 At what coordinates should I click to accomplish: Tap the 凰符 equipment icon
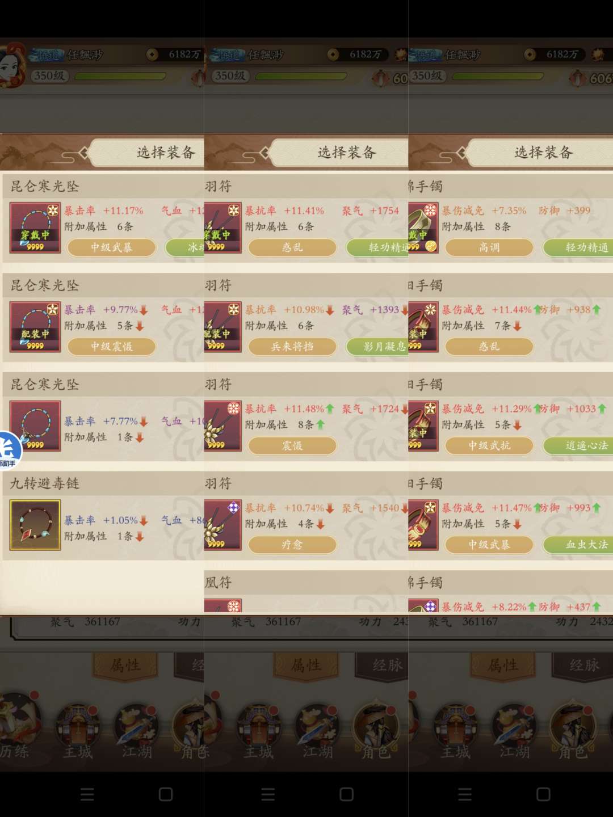click(223, 605)
